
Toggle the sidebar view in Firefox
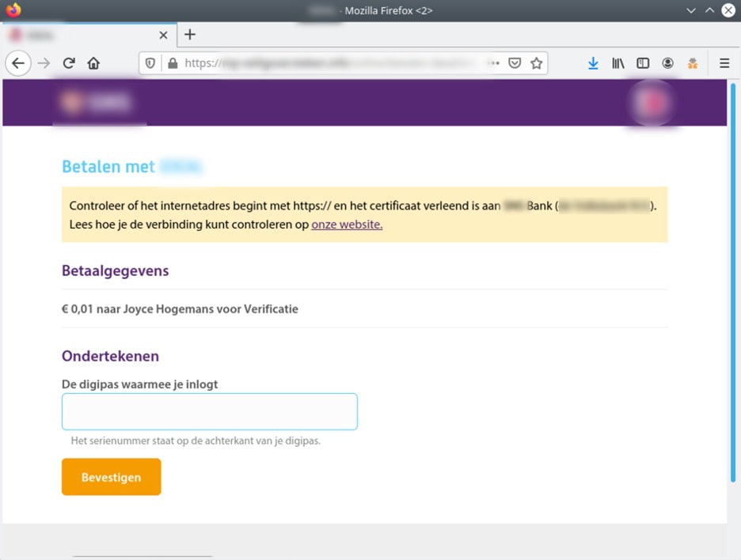643,63
